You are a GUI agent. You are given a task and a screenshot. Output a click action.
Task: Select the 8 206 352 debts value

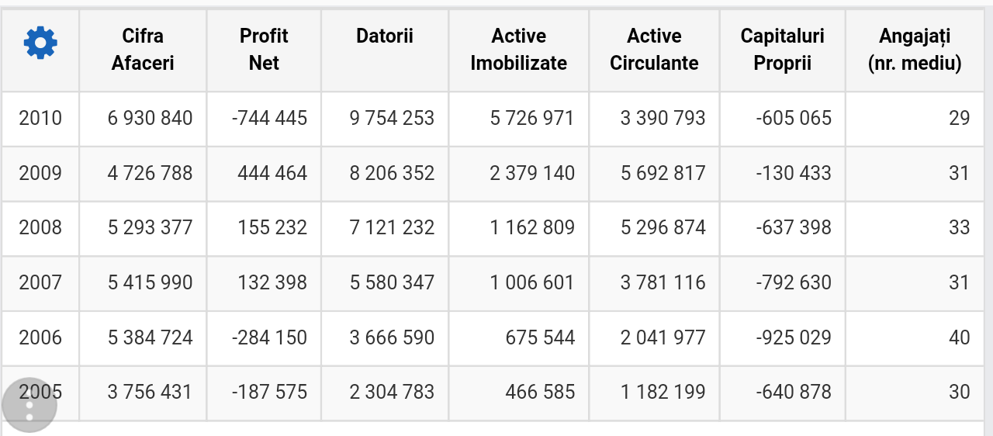[392, 173]
